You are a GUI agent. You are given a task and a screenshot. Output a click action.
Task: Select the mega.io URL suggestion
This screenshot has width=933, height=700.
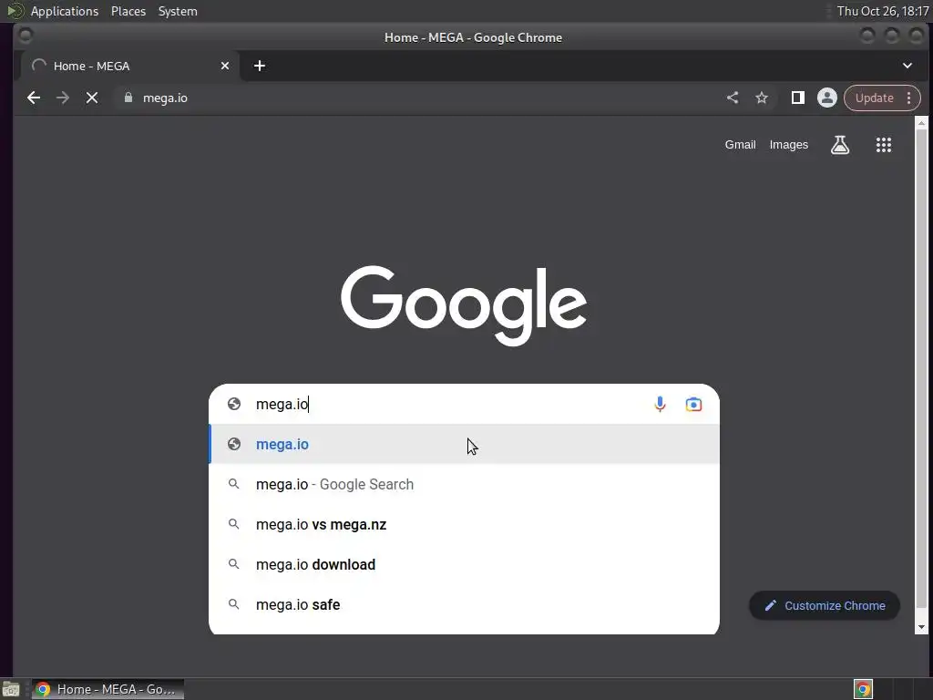pos(464,444)
